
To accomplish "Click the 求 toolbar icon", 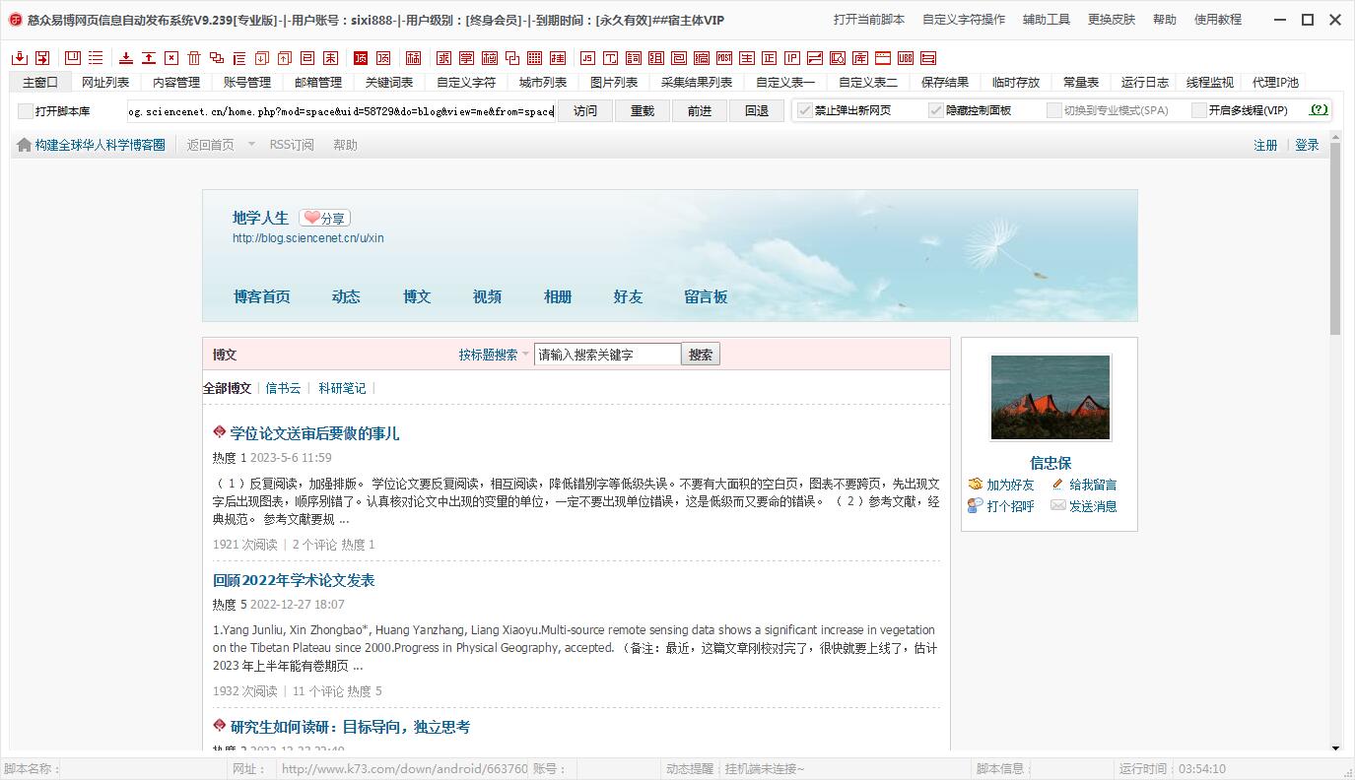I will (x=444, y=58).
